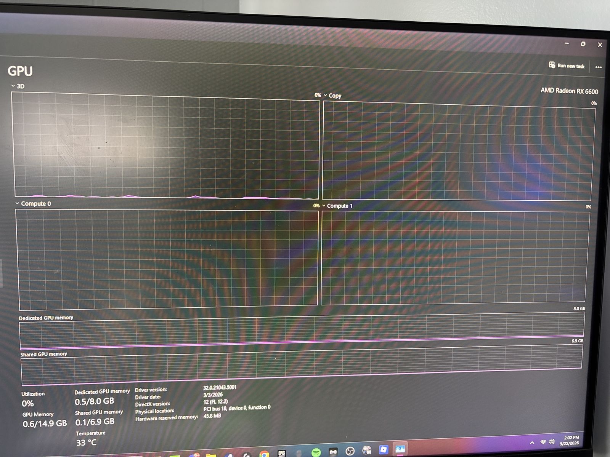Change the Compute 0 engine dropdown
Viewport: 610px width, 457px height.
[x=17, y=203]
